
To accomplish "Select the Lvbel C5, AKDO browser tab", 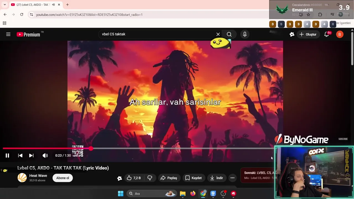I will click(33, 5).
